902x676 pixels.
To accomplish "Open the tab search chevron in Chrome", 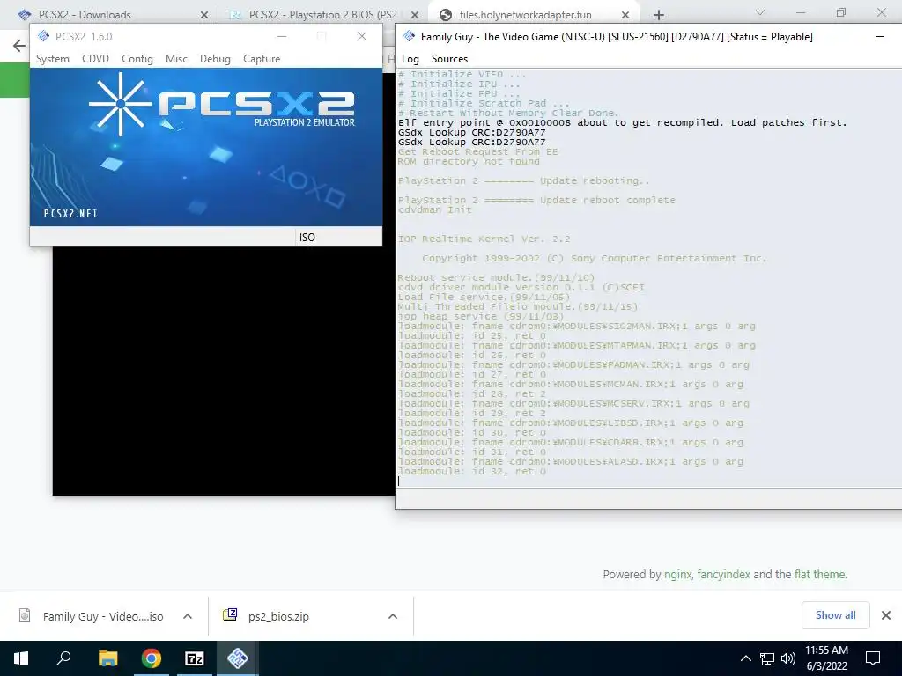I will pyautogui.click(x=760, y=12).
